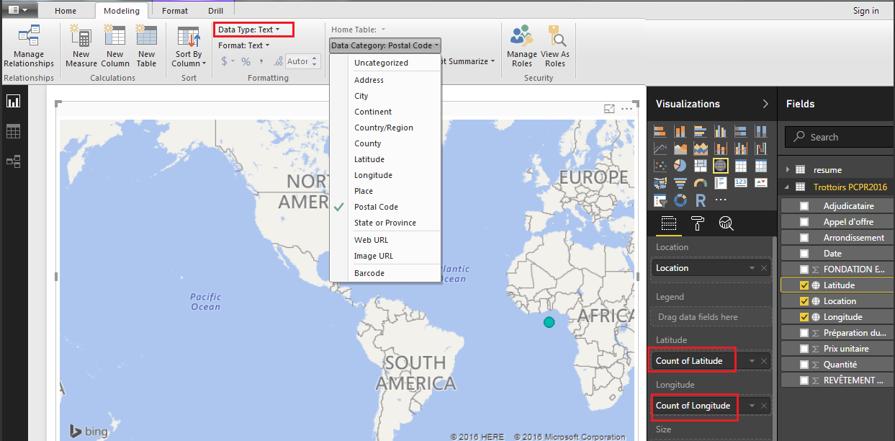
Task: Check the Quantité field checkbox
Action: pyautogui.click(x=804, y=365)
